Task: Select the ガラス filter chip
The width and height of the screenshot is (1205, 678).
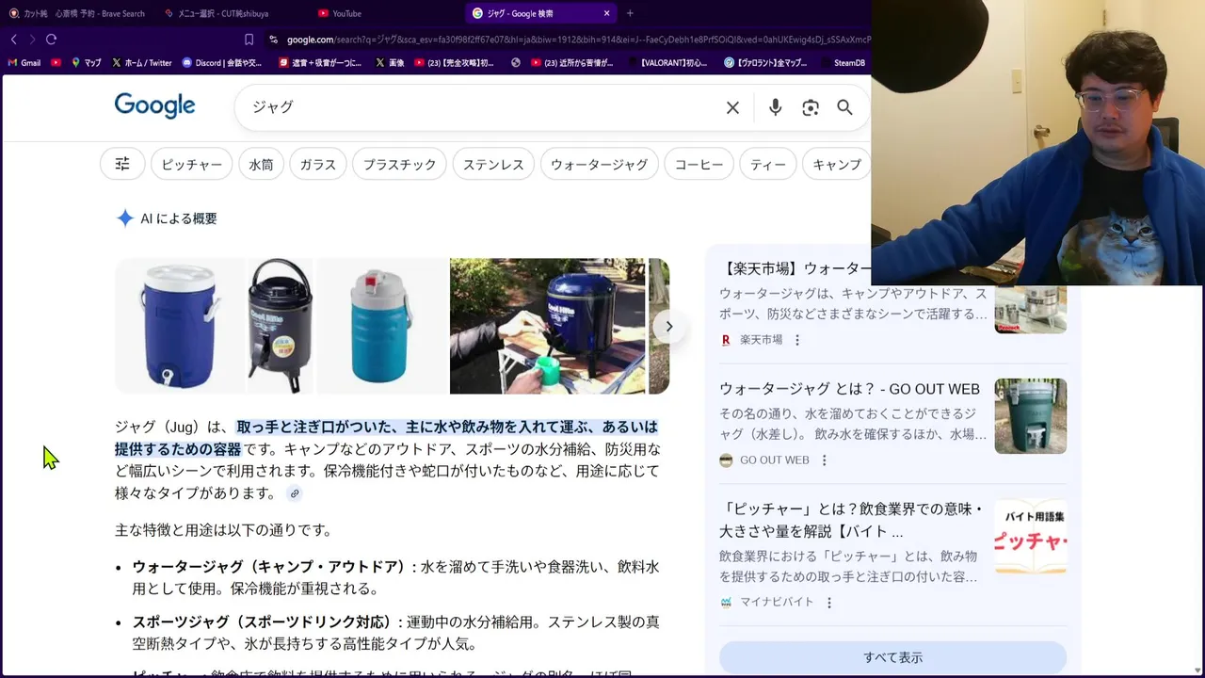Action: (317, 164)
